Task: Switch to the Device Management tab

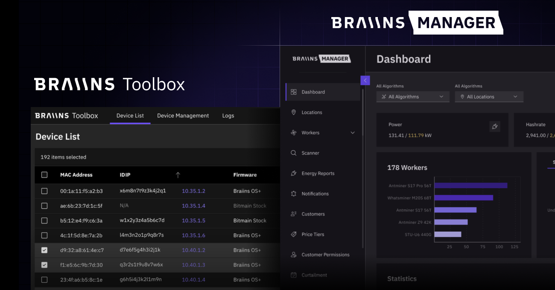Action: pos(183,116)
